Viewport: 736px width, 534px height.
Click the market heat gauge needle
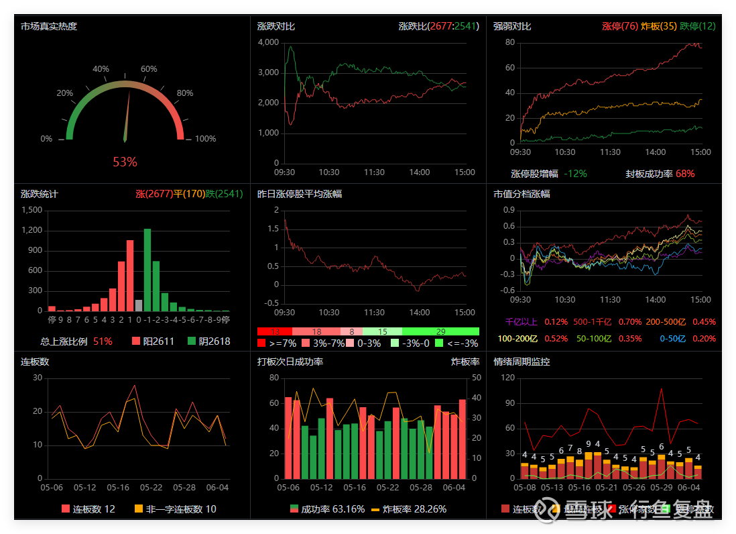coord(127,117)
